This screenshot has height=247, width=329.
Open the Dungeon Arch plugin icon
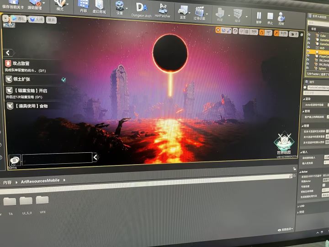pyautogui.click(x=141, y=8)
